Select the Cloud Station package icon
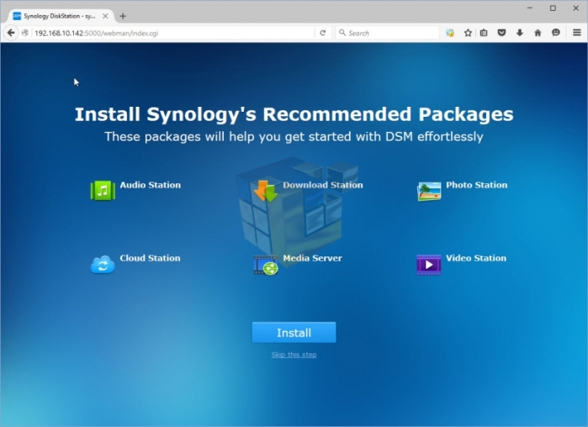 click(103, 265)
